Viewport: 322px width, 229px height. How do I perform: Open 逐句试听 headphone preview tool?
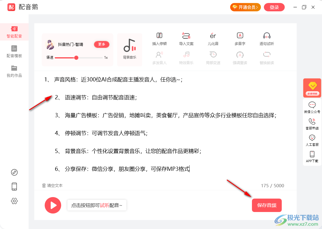coord(267,36)
